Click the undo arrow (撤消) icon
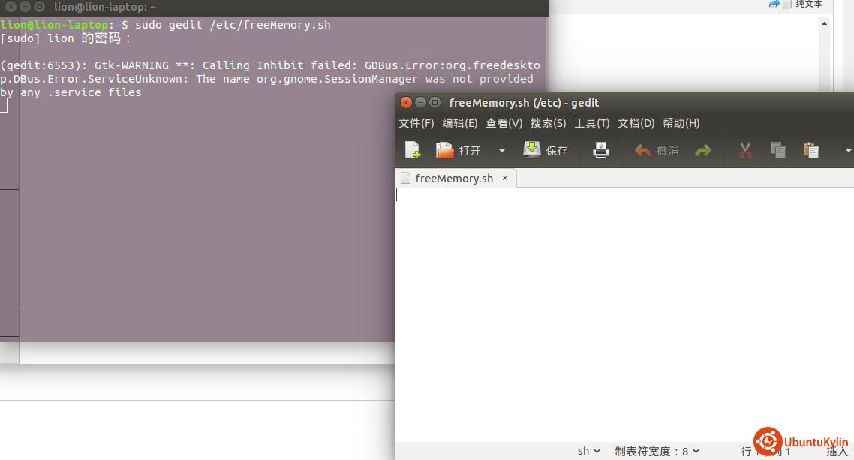Screen dimensions: 854x460 [x=642, y=151]
